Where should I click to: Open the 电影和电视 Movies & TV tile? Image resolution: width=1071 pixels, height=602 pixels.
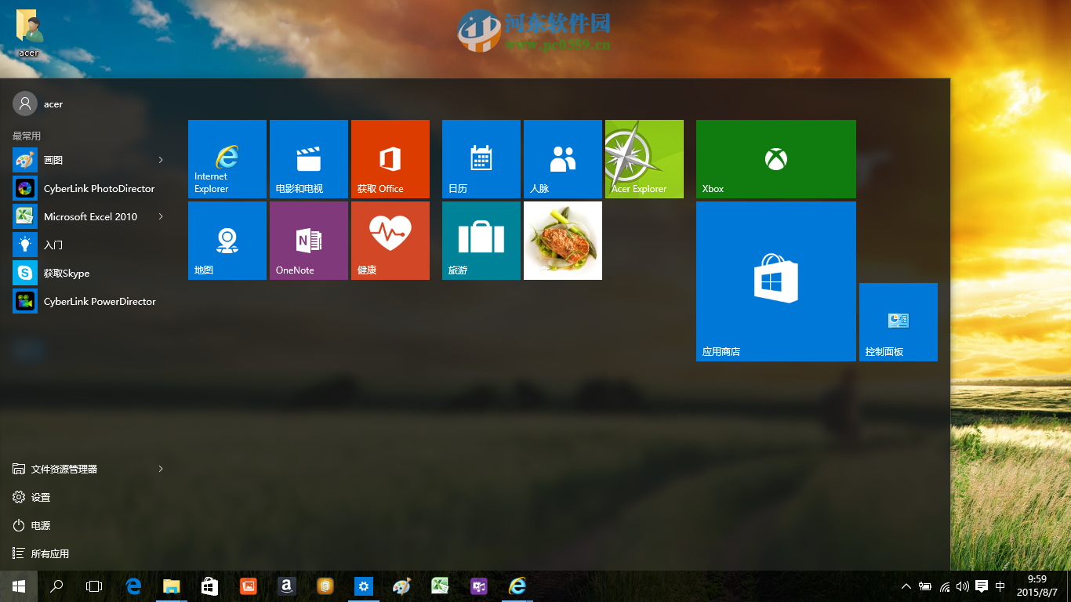(x=308, y=159)
